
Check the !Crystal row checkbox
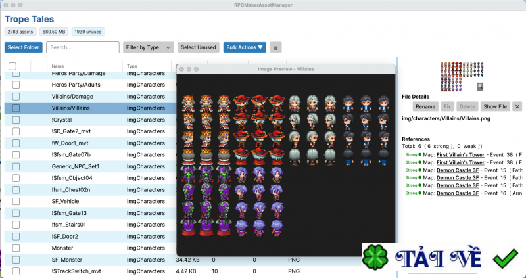[x=16, y=120]
